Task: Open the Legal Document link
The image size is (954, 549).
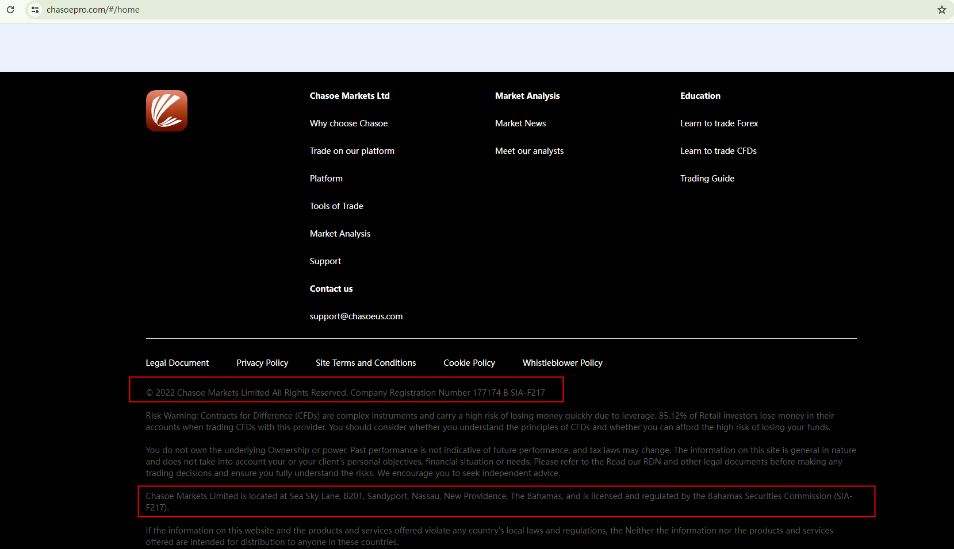Action: point(177,363)
